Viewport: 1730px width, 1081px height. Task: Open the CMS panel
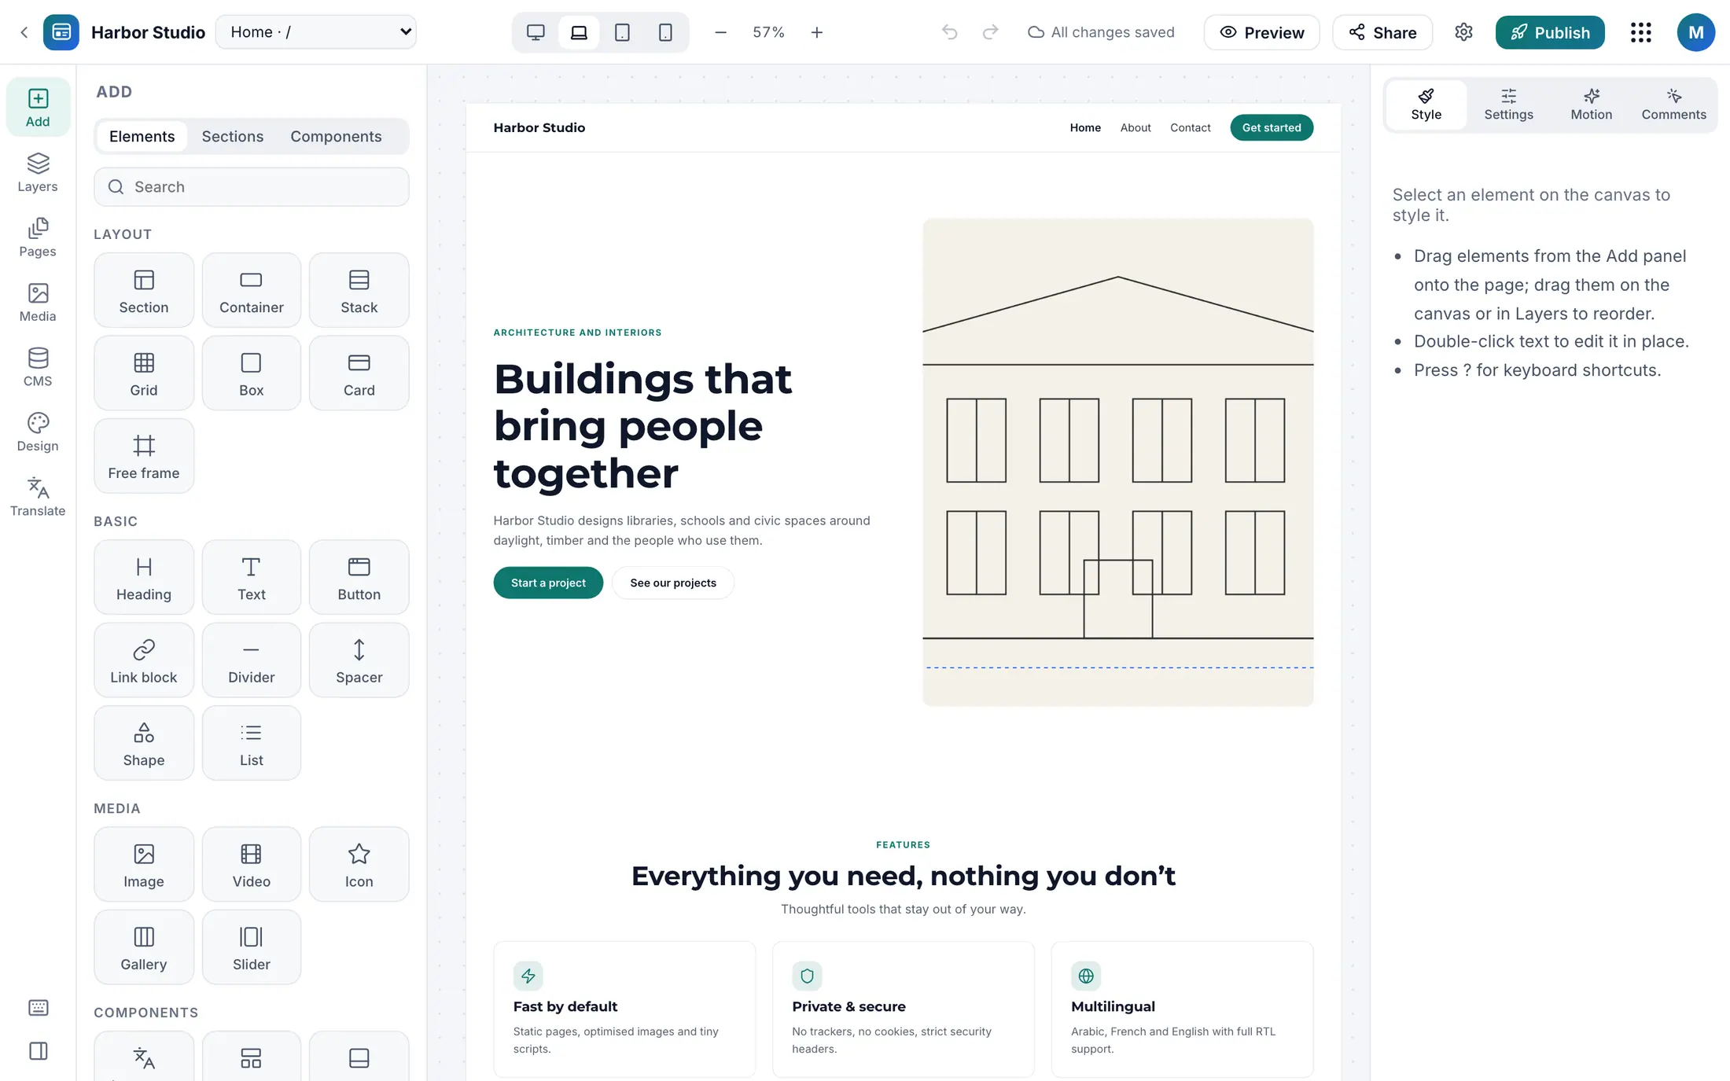[38, 366]
